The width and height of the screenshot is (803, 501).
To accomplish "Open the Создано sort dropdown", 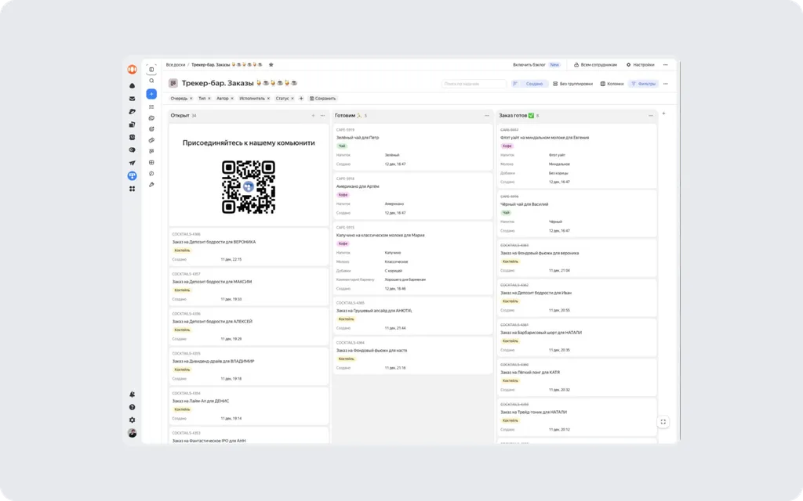I will (x=534, y=84).
